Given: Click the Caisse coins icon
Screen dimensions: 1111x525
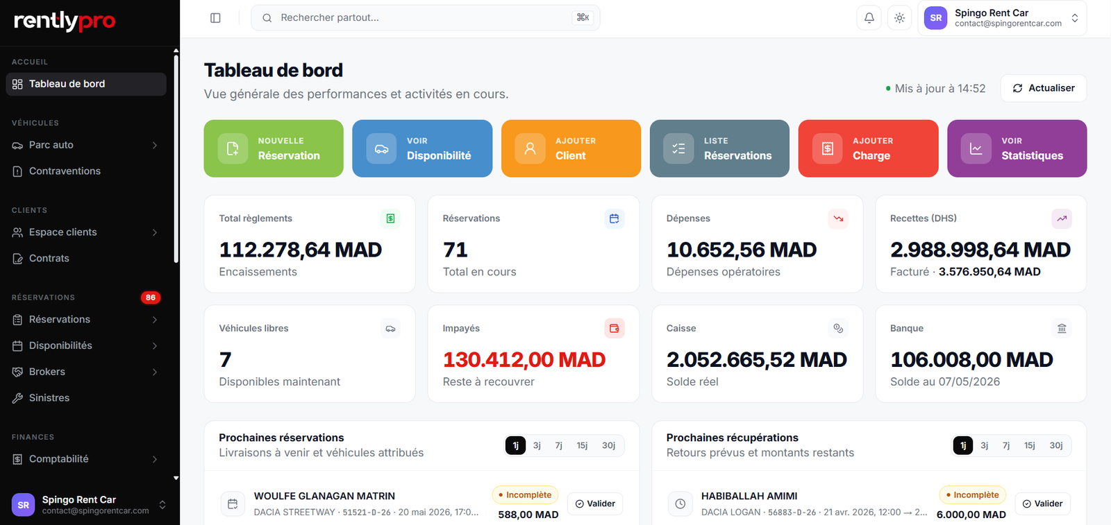Looking at the screenshot, I should pos(838,329).
